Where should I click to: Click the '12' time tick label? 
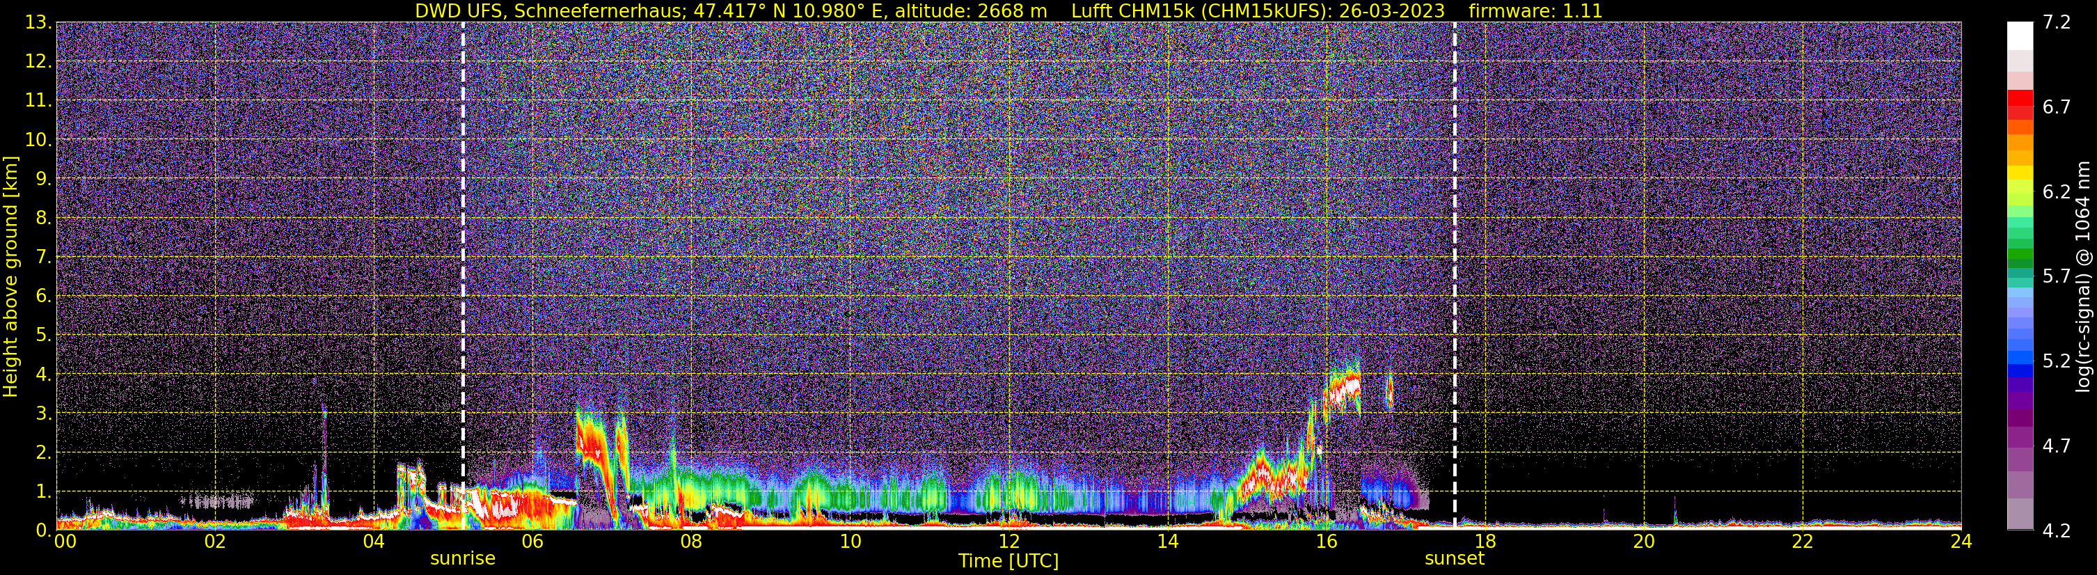(1008, 542)
